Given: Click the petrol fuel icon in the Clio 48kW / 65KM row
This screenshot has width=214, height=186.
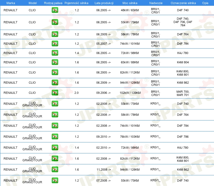Looking at the screenshot, I should [55, 10].
